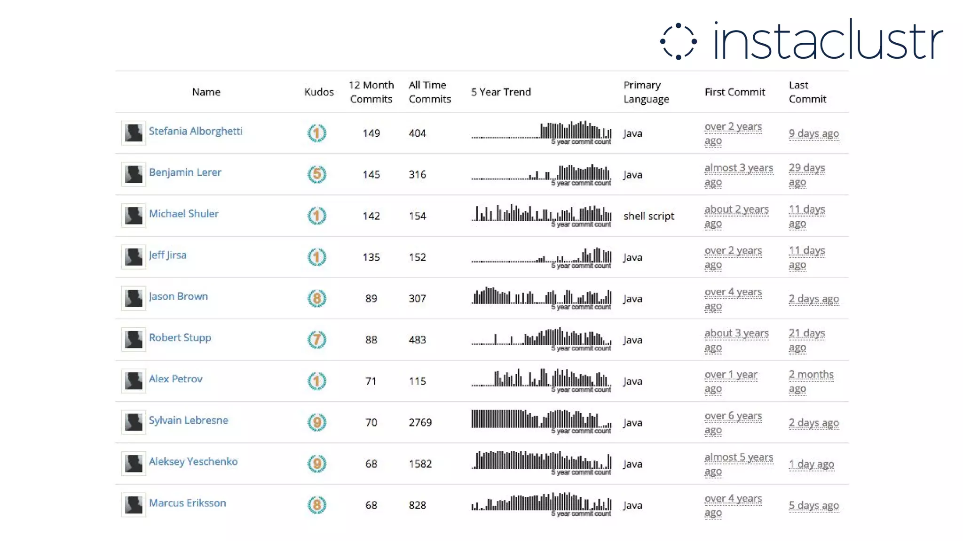Click Robert Stupp's kudos rank 7 badge
The image size is (963, 541).
click(x=316, y=340)
